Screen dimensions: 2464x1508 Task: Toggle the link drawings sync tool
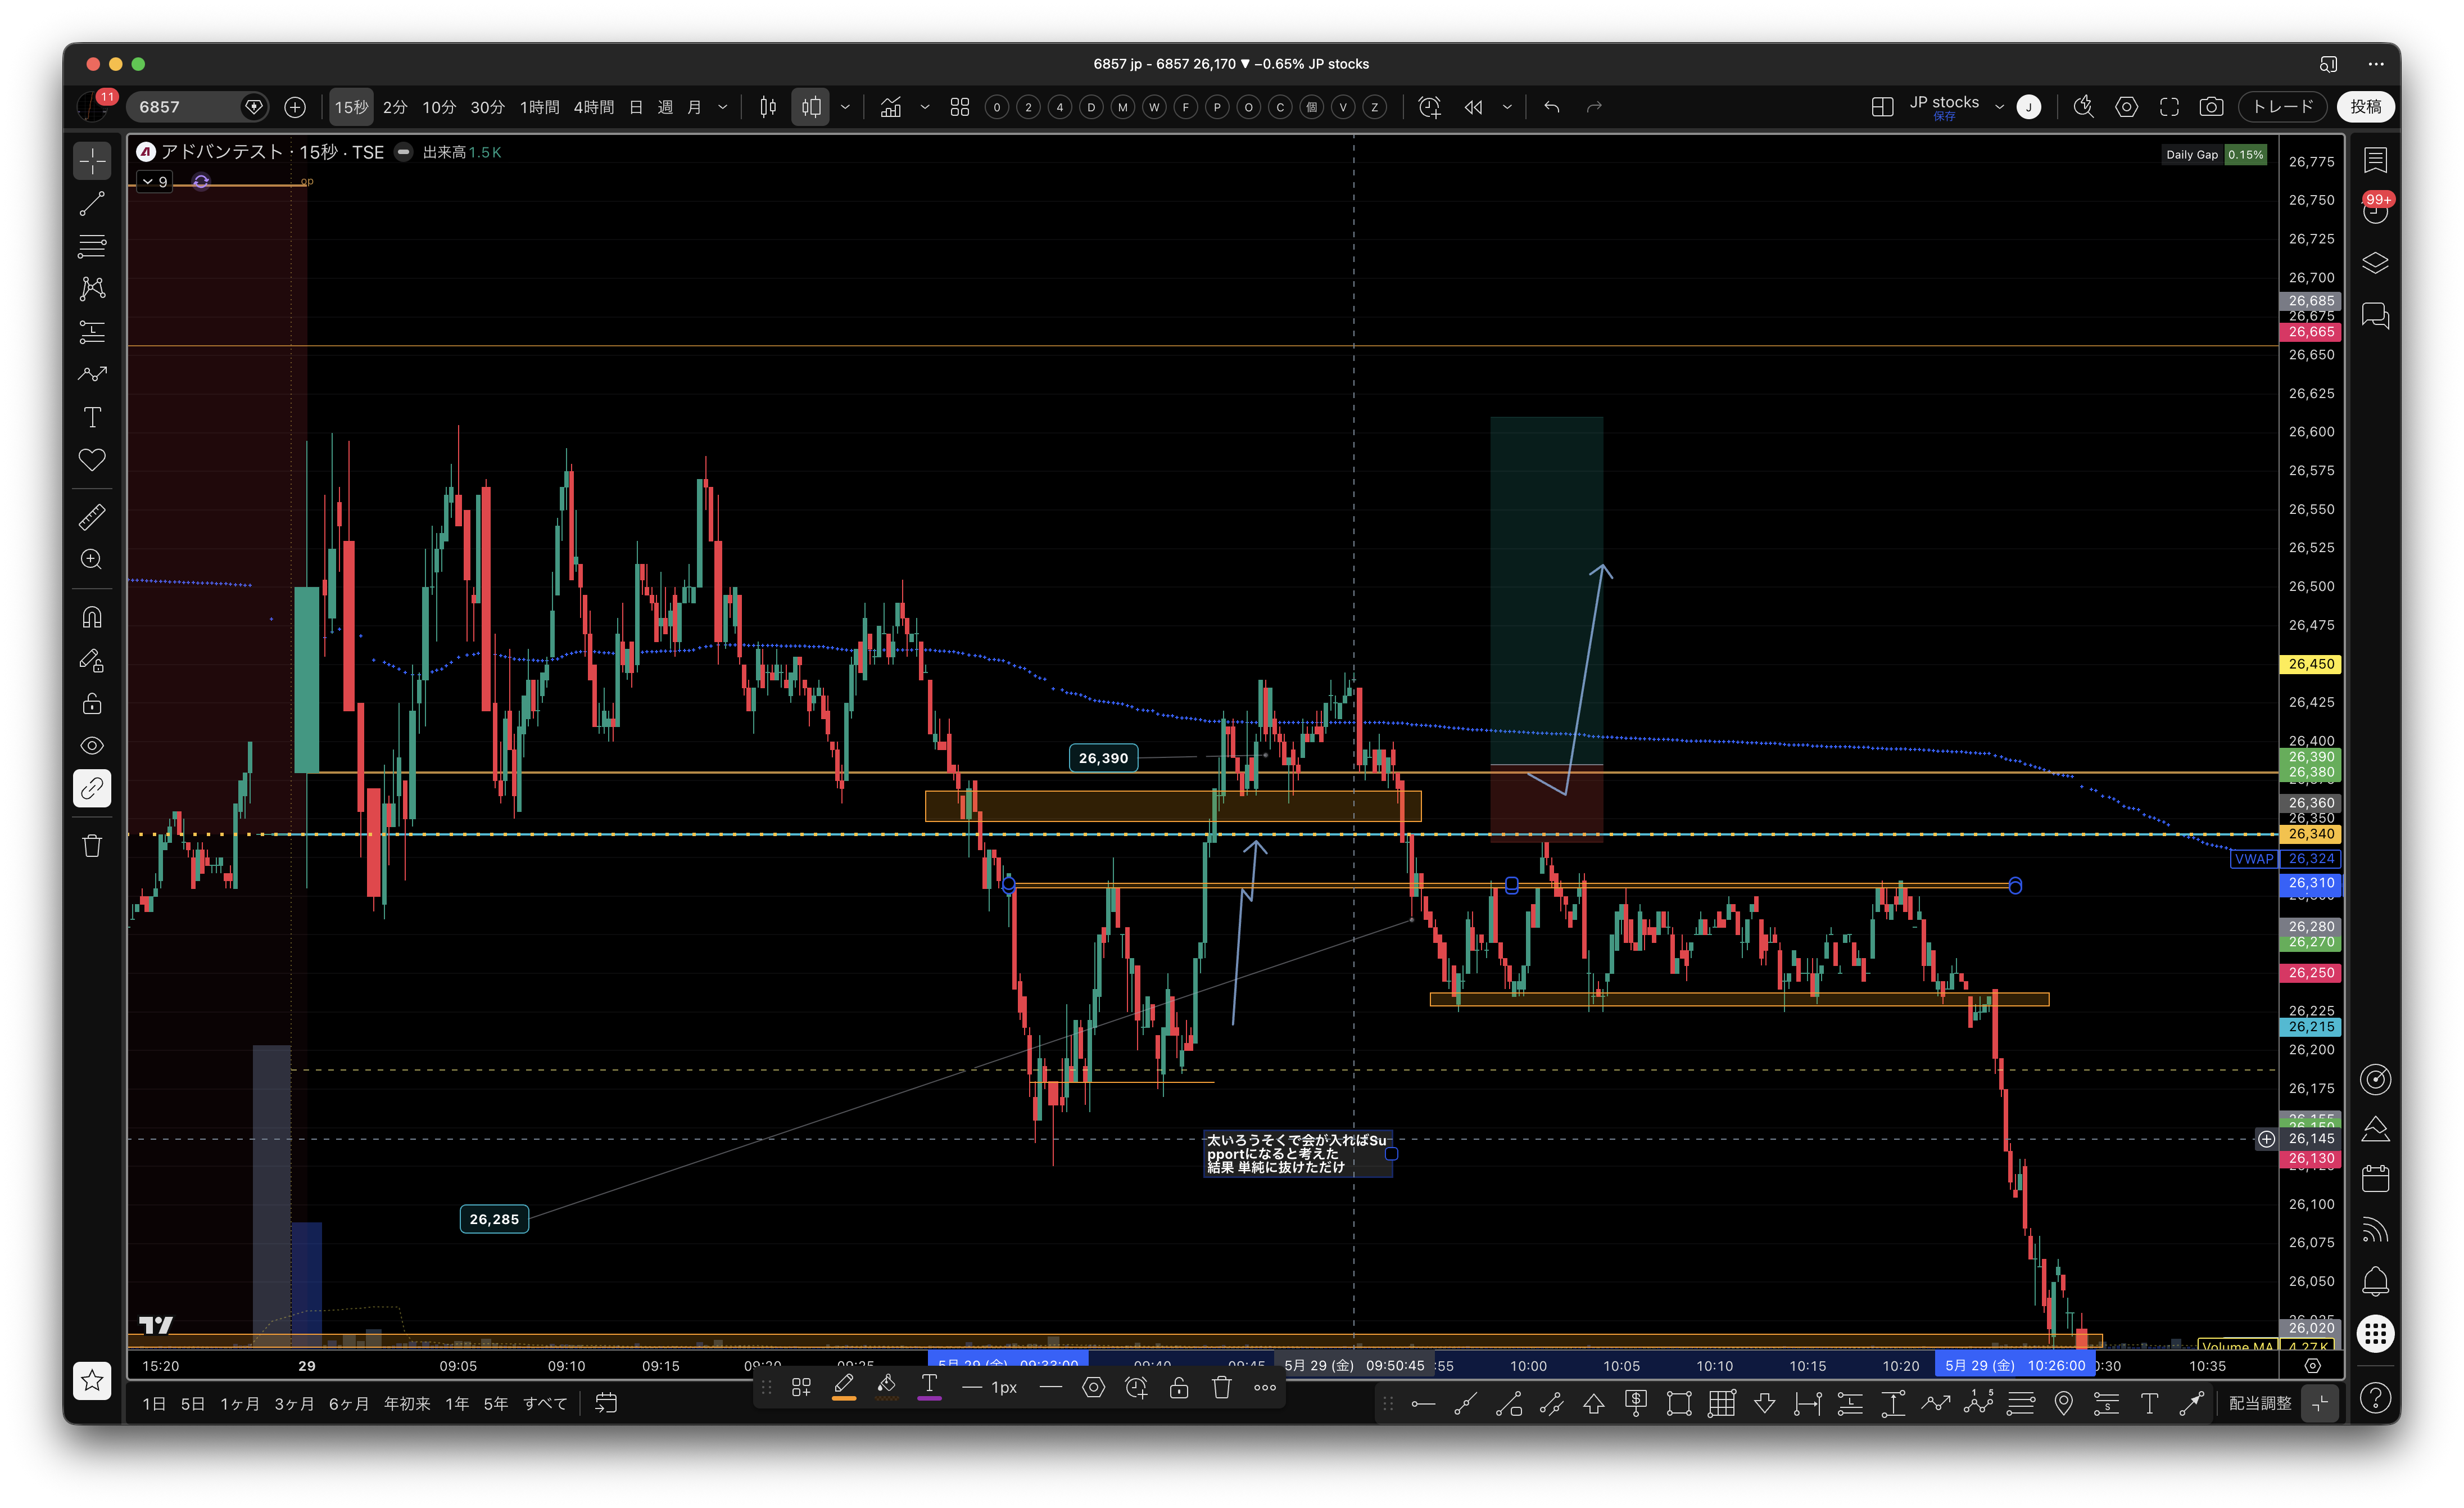click(x=92, y=789)
